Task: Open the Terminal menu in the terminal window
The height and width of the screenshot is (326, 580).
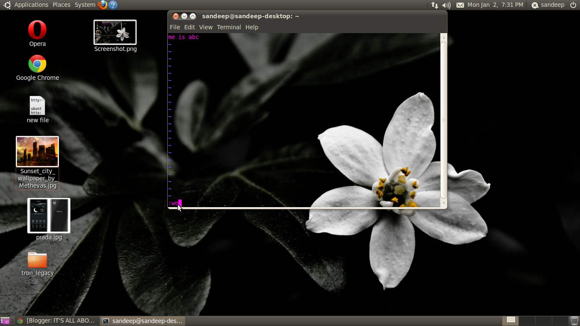Action: pos(229,27)
